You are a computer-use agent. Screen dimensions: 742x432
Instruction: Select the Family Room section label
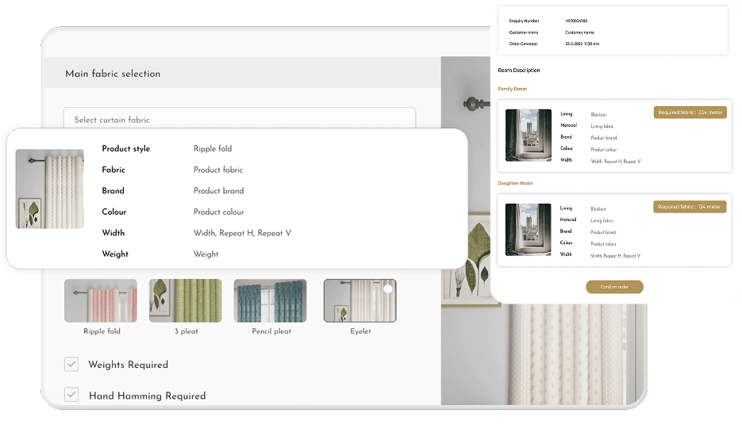coord(512,89)
